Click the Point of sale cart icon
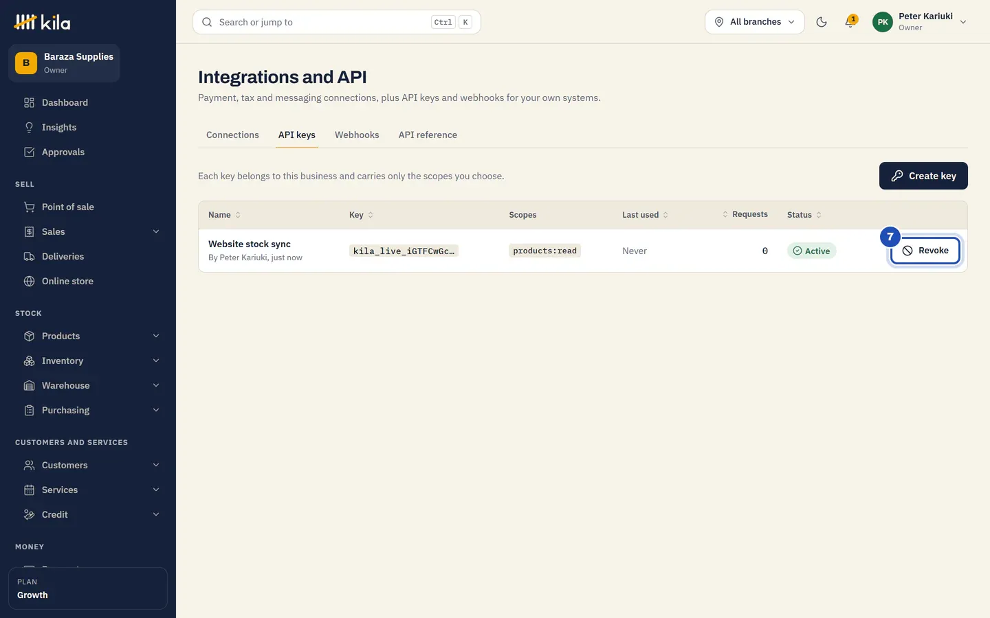The width and height of the screenshot is (990, 618). [29, 207]
